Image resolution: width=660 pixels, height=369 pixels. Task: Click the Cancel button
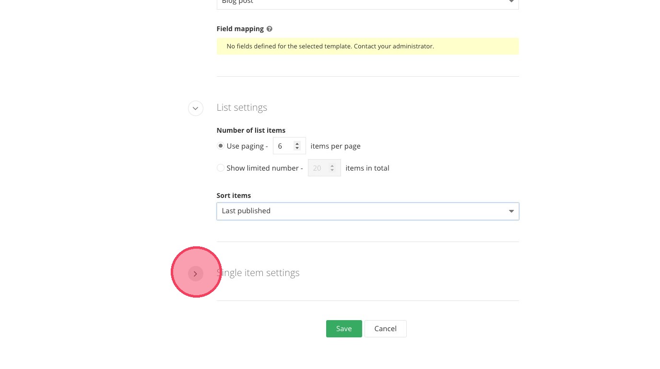[385, 329]
